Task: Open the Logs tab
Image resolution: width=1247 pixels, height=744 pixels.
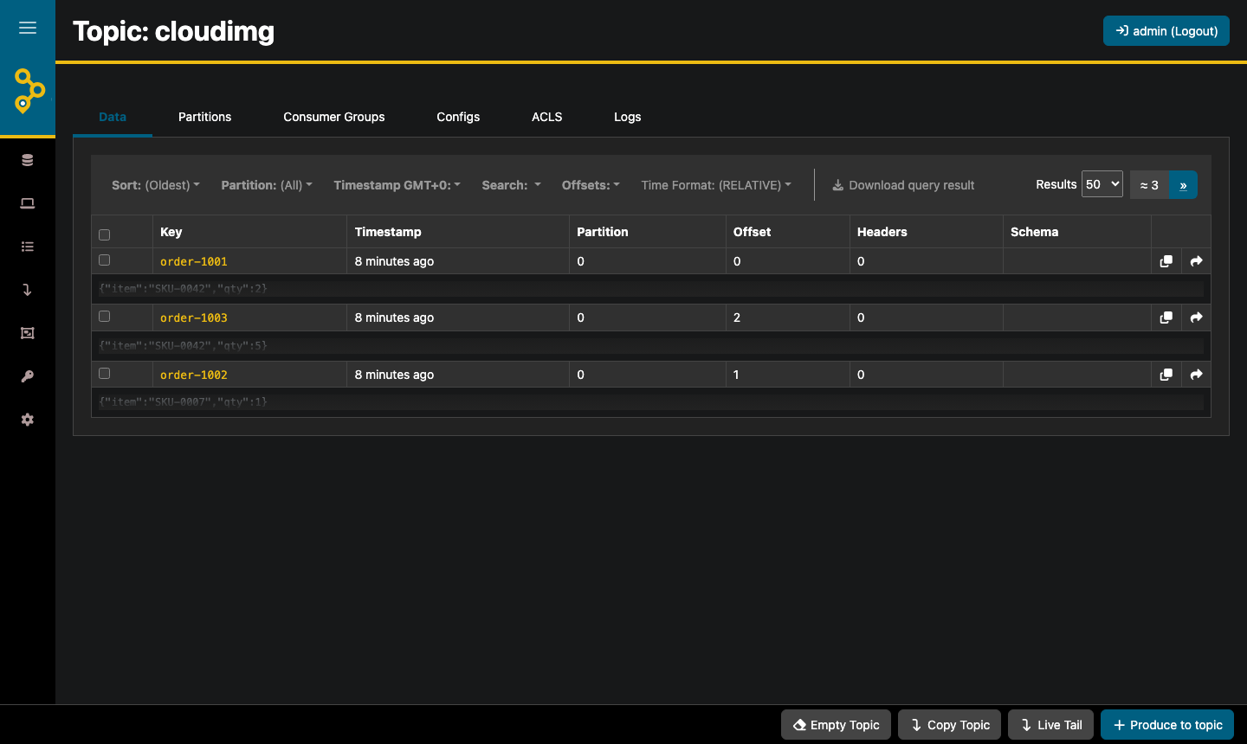Action: (x=628, y=117)
